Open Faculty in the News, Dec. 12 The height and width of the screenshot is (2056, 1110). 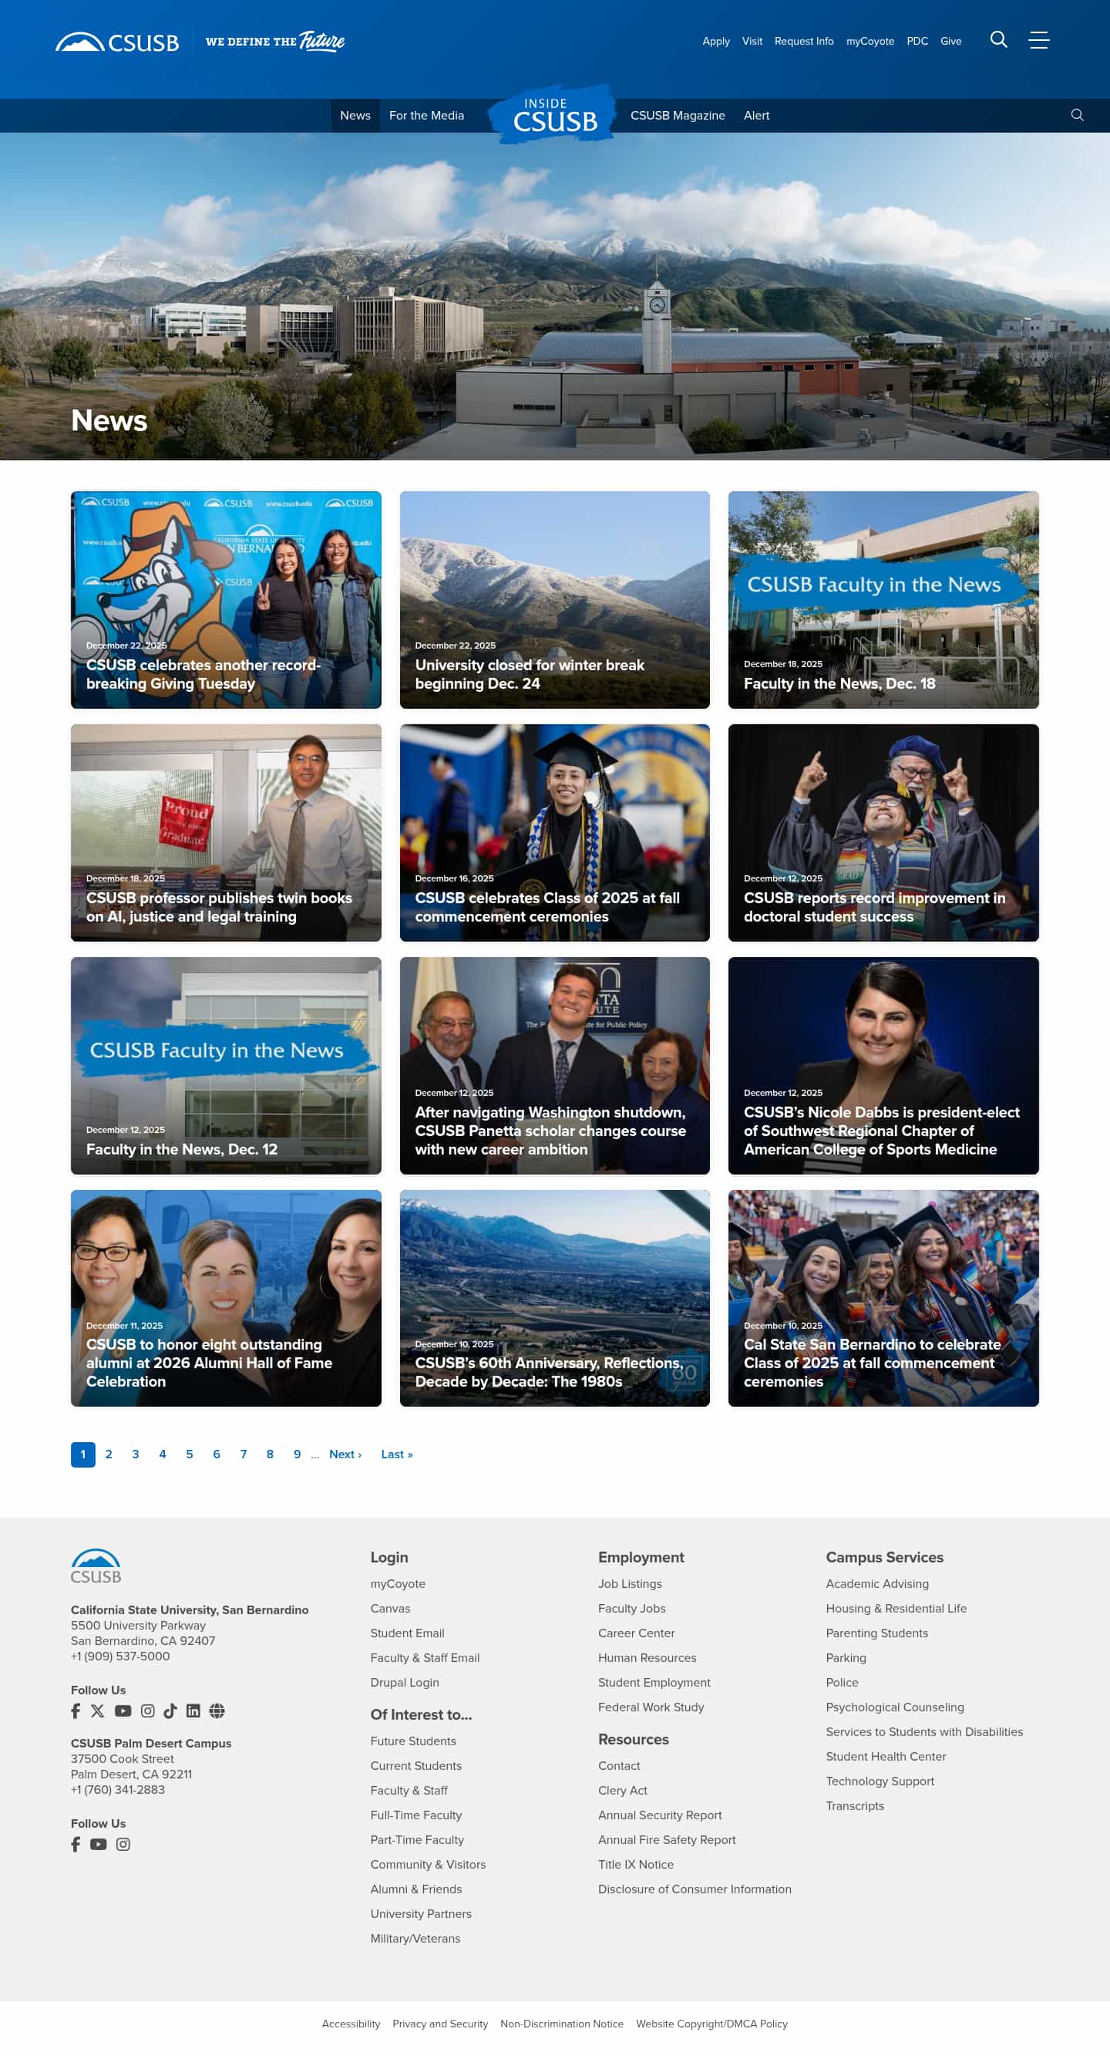[226, 1066]
